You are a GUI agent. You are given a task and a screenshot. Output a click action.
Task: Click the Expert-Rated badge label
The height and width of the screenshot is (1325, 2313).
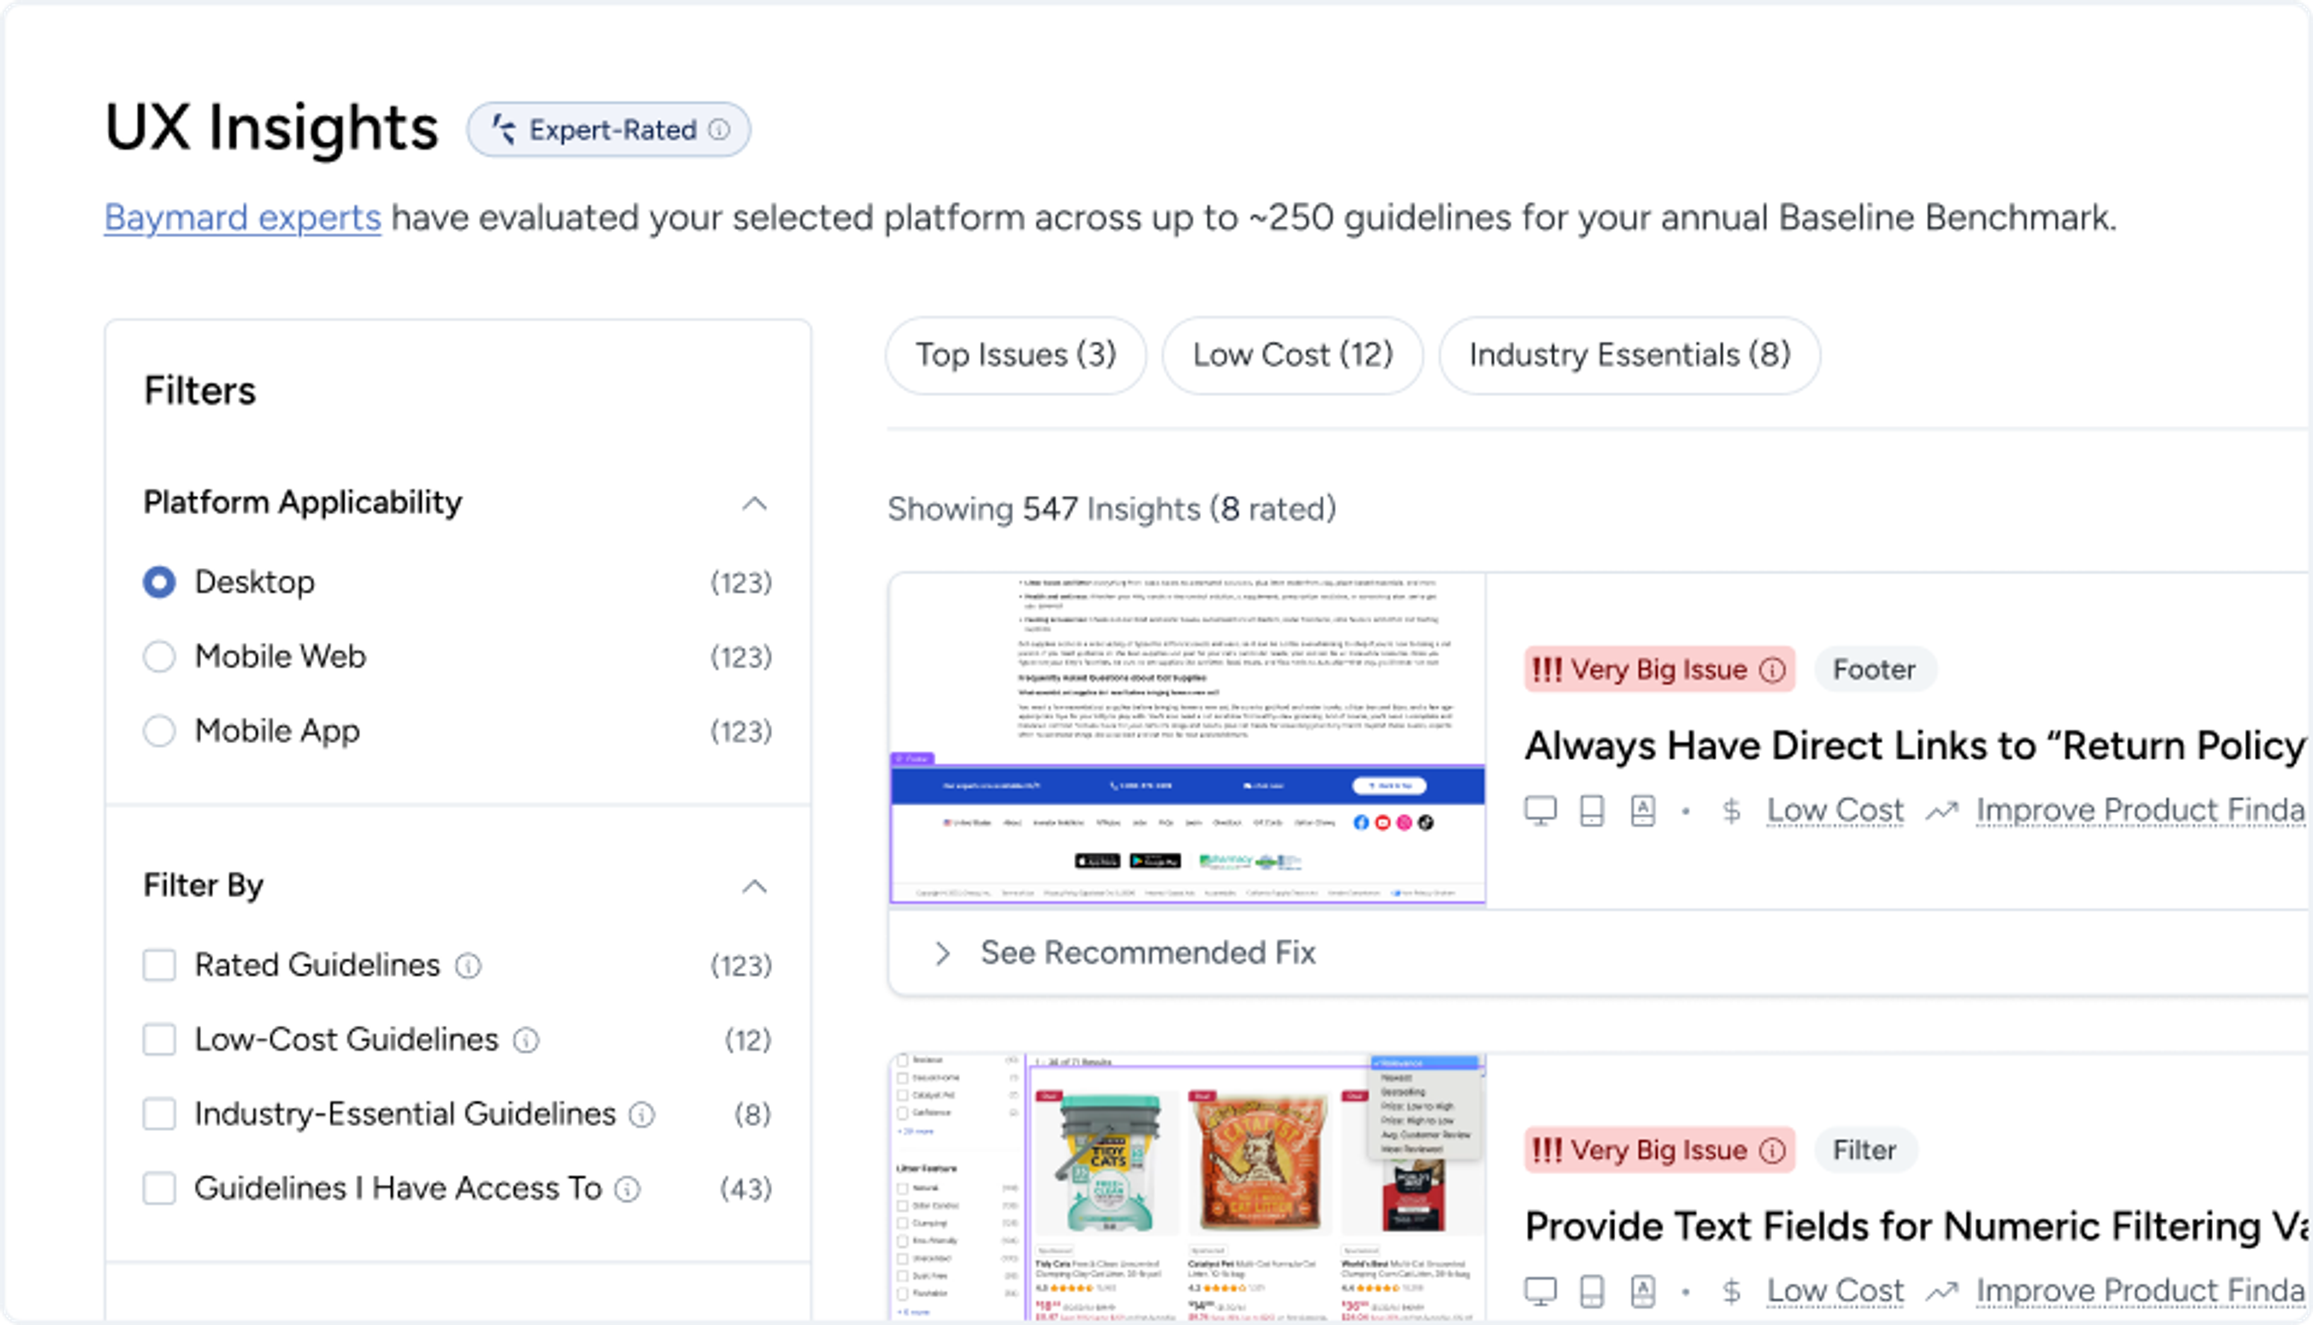(x=613, y=130)
